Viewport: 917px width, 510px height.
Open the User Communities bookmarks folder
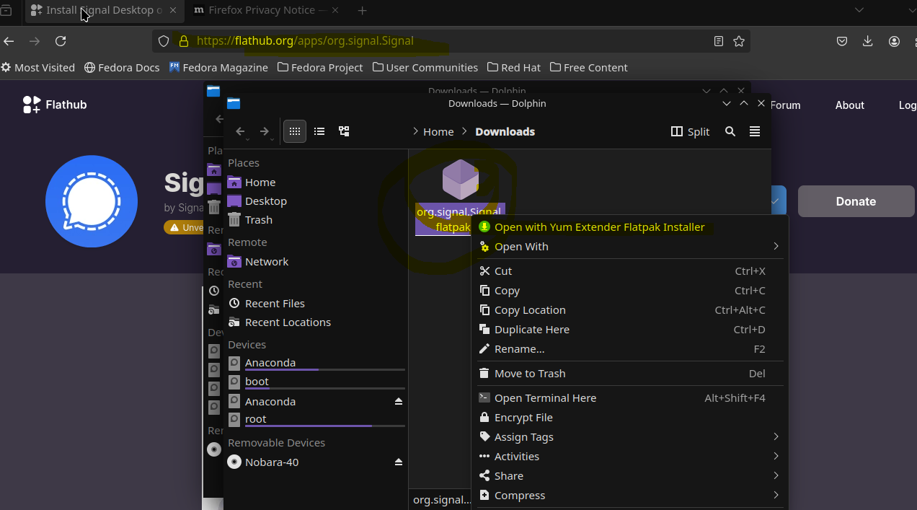click(x=425, y=67)
